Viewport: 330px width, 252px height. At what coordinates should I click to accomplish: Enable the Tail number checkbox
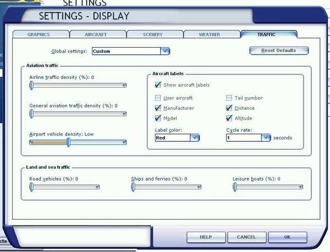click(229, 98)
